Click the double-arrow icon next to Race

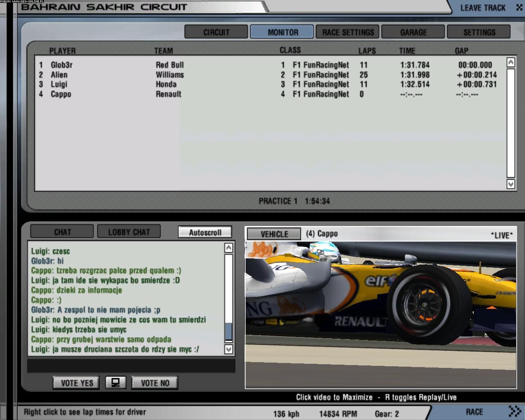[x=514, y=411]
